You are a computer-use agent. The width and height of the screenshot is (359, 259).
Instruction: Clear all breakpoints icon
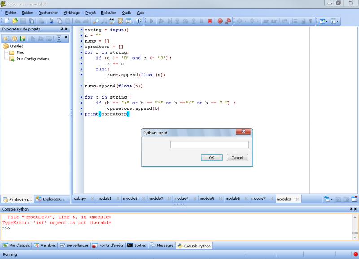pos(228,21)
